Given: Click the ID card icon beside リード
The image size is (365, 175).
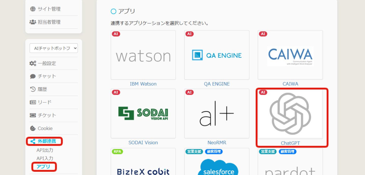Looking at the screenshot, I should (33, 102).
